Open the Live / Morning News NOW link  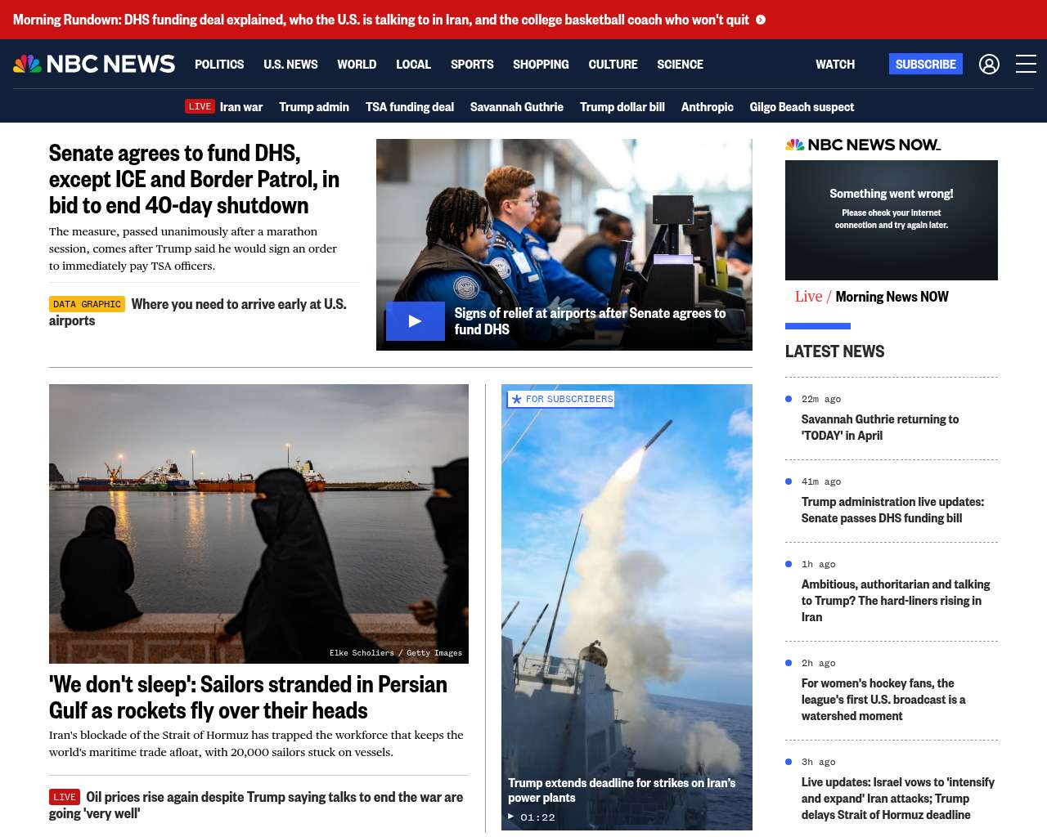click(x=872, y=297)
